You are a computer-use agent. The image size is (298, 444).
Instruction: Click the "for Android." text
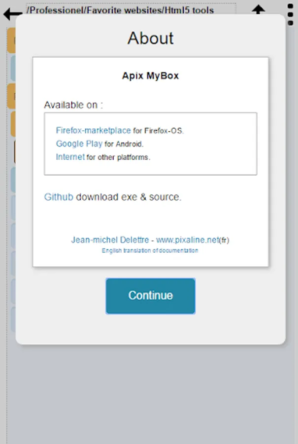[x=124, y=145]
